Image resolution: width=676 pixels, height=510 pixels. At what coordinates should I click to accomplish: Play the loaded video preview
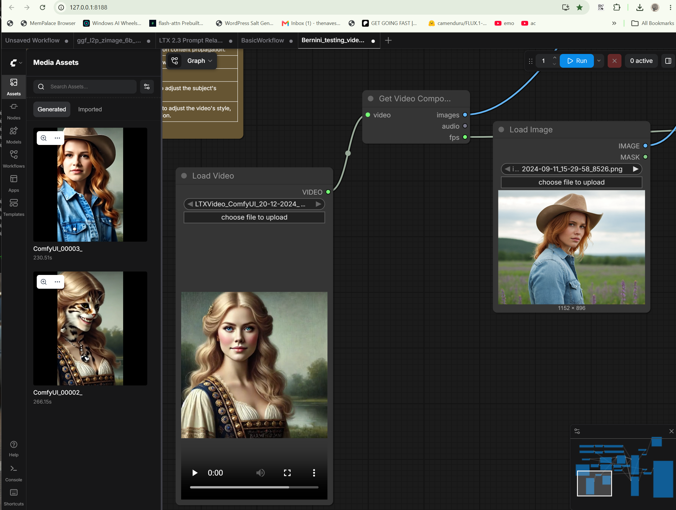[195, 473]
